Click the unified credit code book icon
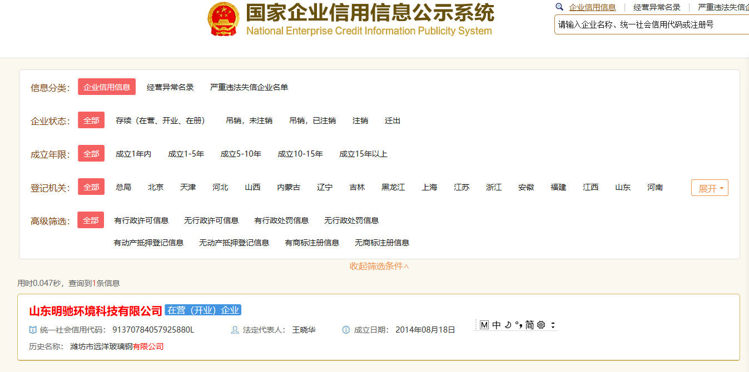 (x=33, y=330)
